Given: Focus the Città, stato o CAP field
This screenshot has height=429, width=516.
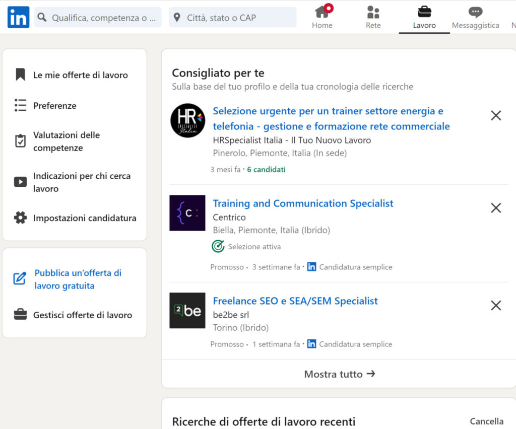Looking at the screenshot, I should point(233,18).
